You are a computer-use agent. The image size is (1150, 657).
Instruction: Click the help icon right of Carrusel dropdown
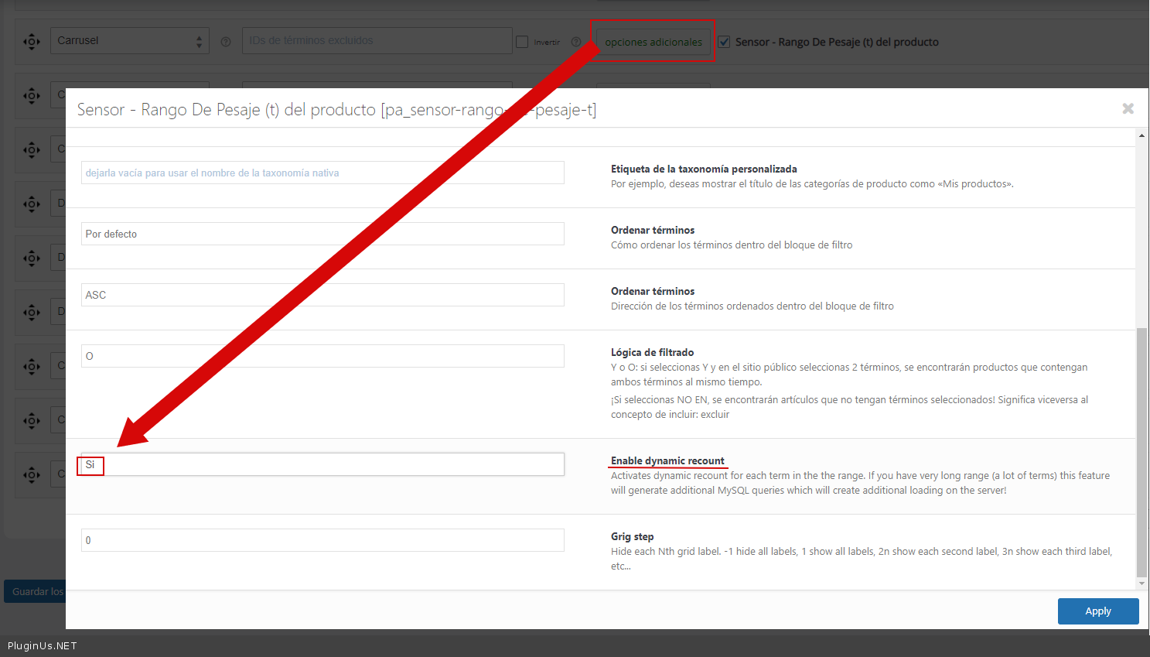(x=226, y=42)
